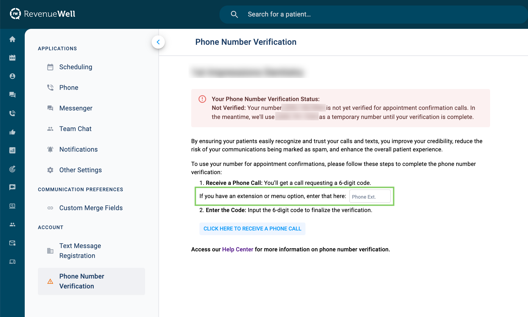The height and width of the screenshot is (317, 528).
Task: Open Text Message Registration
Action: pyautogui.click(x=80, y=251)
